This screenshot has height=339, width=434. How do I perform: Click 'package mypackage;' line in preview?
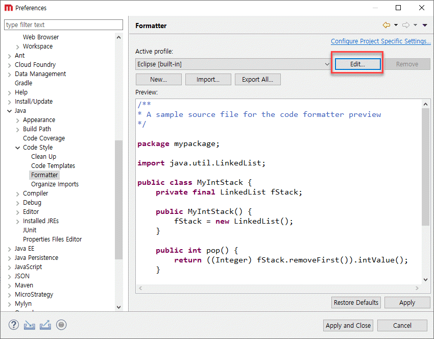coord(178,144)
